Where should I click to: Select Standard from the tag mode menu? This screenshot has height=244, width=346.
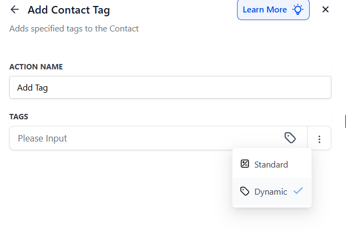tap(271, 164)
